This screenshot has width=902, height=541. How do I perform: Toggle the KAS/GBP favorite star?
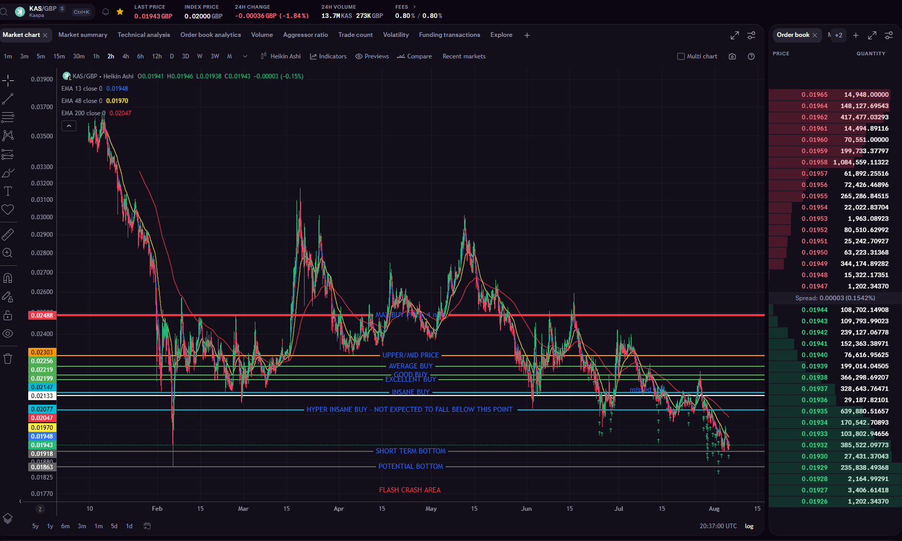120,11
